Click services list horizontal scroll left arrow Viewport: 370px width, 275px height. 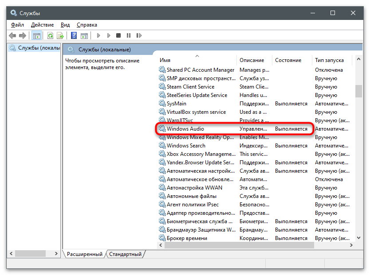point(161,245)
